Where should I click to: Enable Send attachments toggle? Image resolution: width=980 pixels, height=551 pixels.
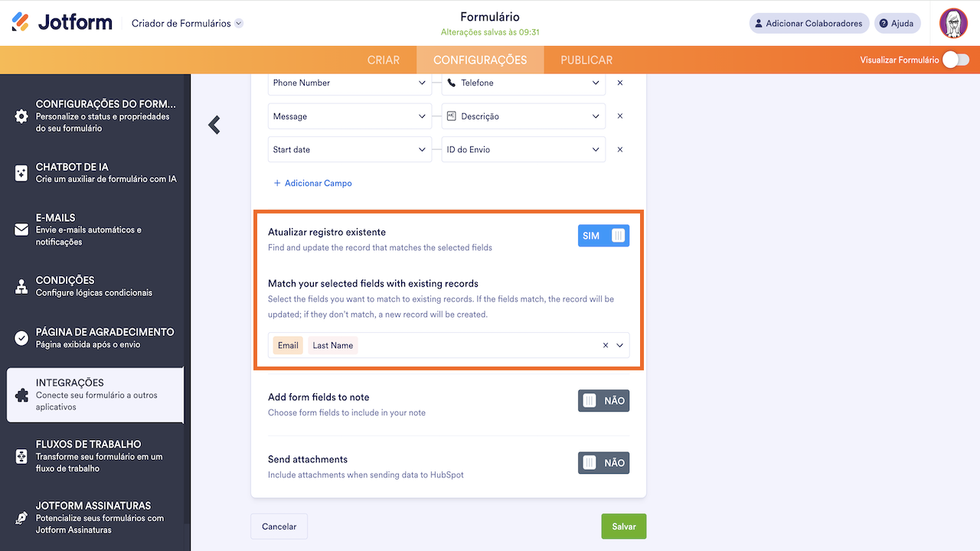coord(603,463)
